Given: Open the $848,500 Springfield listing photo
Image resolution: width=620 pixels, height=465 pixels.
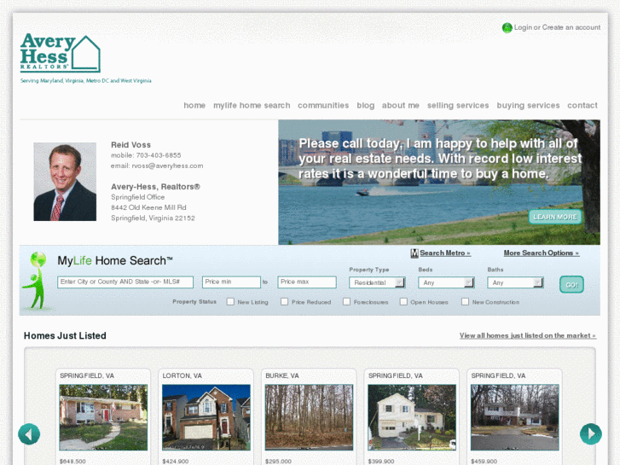Looking at the screenshot, I should point(103,417).
